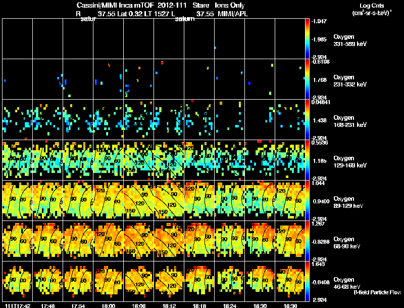404x308 pixels.
Task: Click the 18:00 time axis label
Action: tap(109, 306)
